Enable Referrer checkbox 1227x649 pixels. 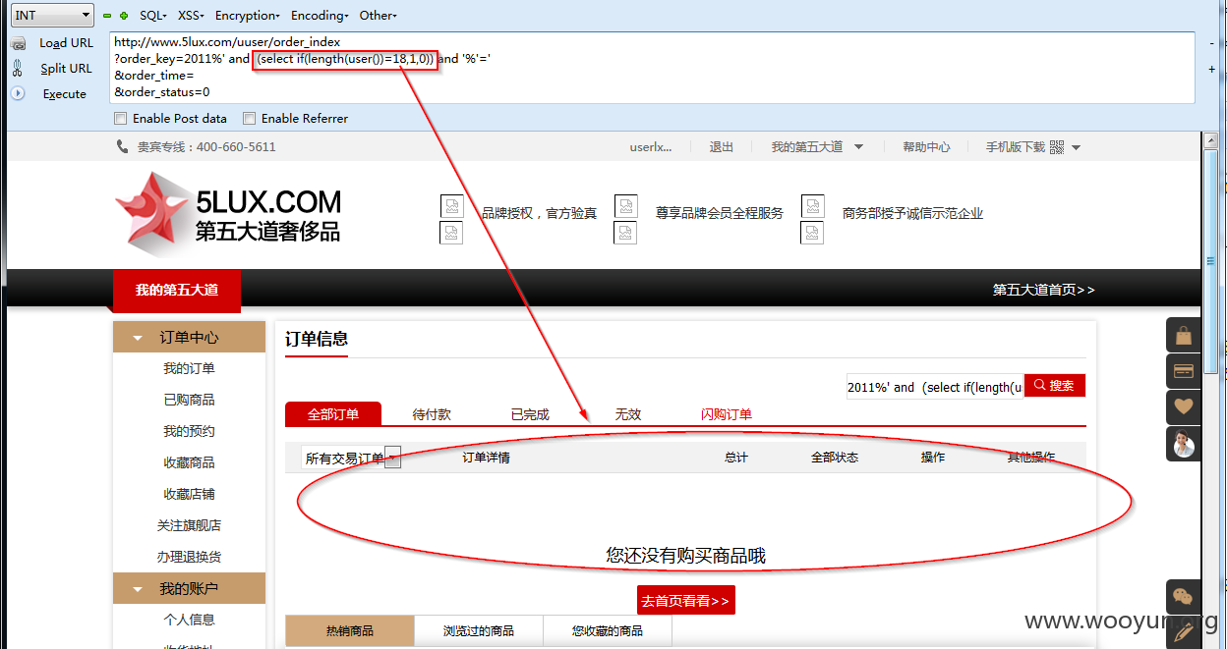coord(249,119)
